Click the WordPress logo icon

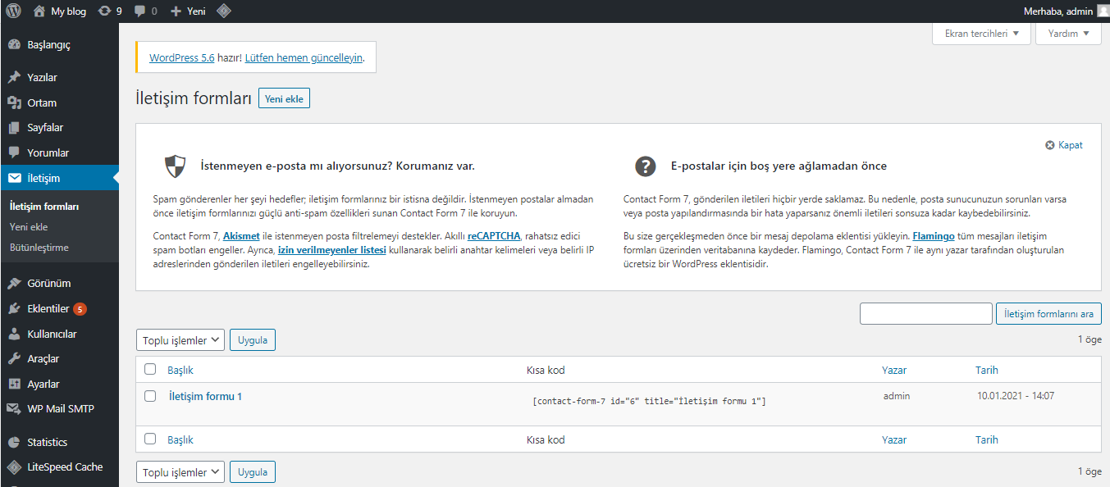point(13,11)
